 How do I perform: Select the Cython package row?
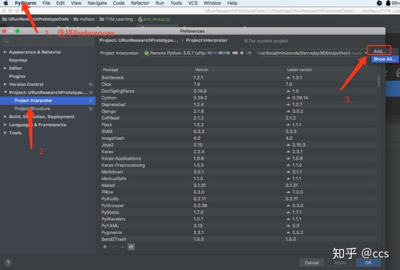[238, 98]
